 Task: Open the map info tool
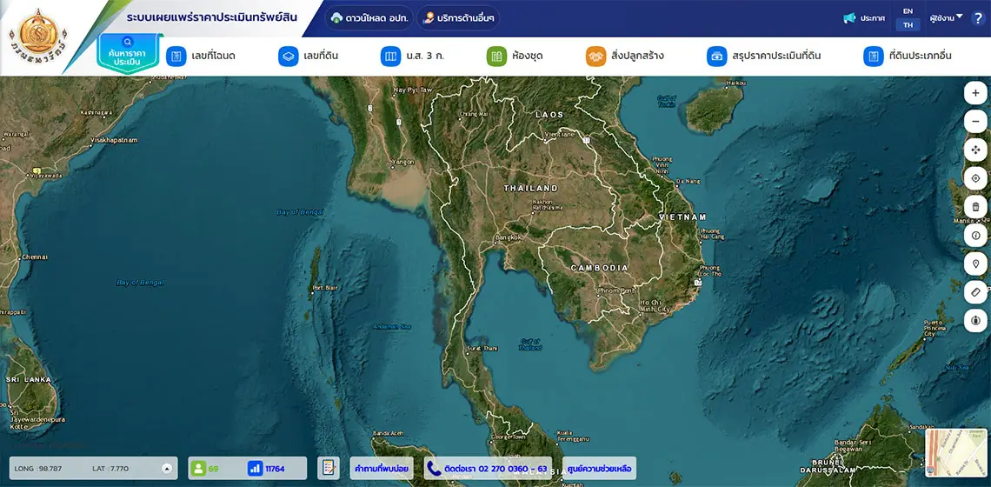point(975,236)
